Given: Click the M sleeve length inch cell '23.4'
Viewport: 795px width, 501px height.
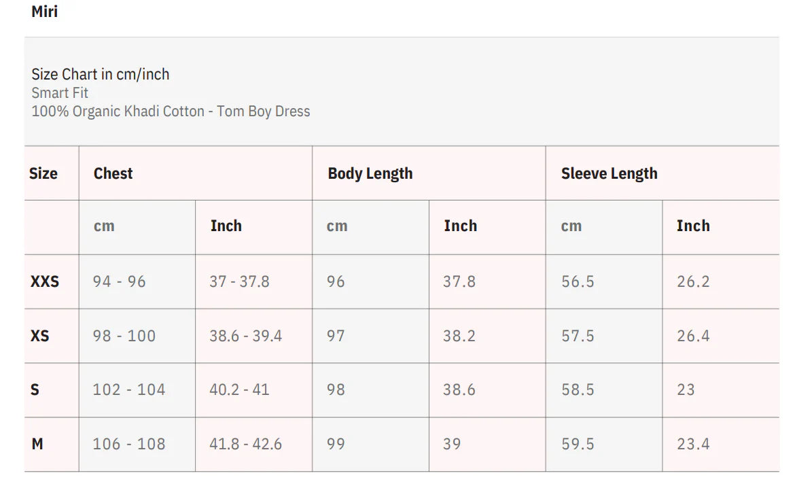Looking at the screenshot, I should pyautogui.click(x=693, y=444).
